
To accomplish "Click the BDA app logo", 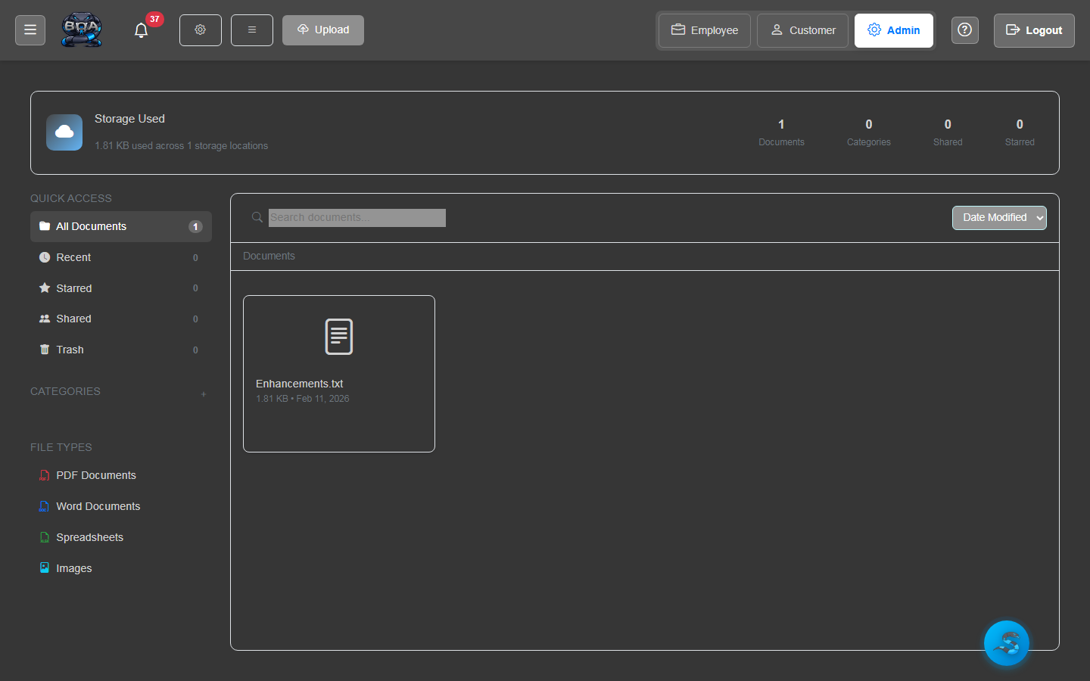I will [81, 30].
